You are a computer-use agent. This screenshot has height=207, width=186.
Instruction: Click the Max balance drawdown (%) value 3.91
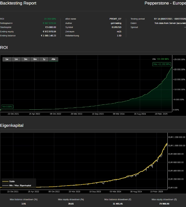click(24, 204)
